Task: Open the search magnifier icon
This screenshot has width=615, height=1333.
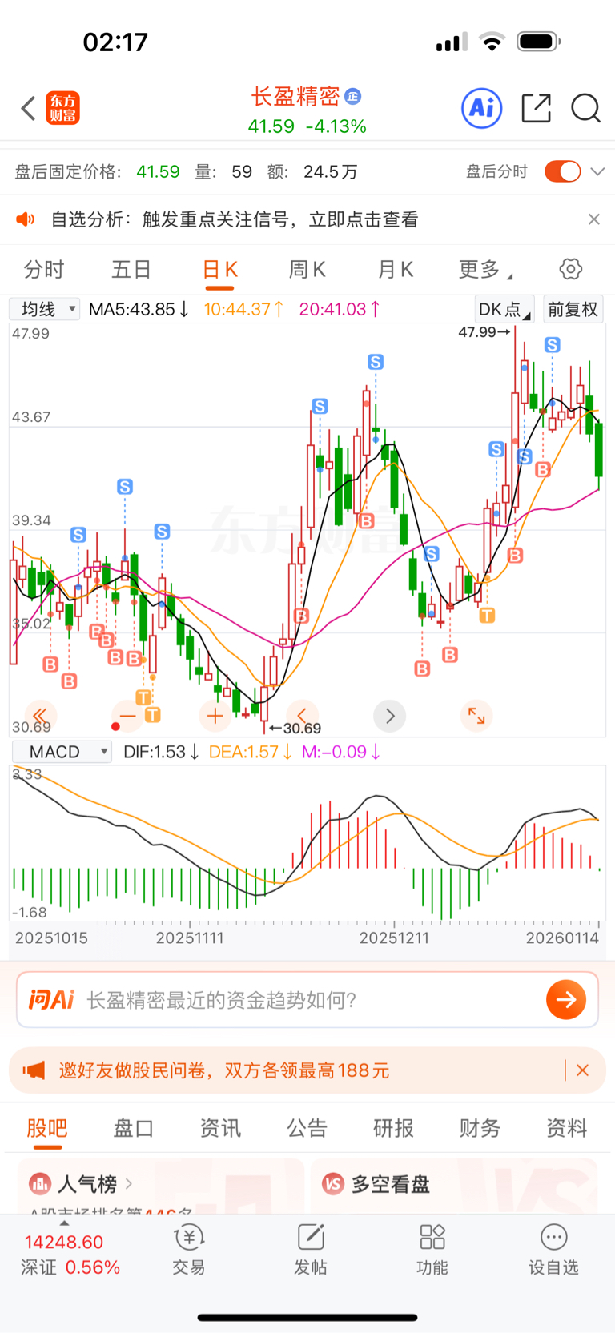Action: coord(585,108)
